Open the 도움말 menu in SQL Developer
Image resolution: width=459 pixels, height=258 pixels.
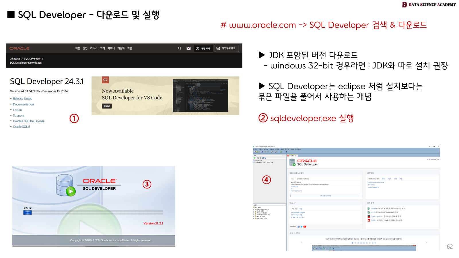(x=298, y=149)
